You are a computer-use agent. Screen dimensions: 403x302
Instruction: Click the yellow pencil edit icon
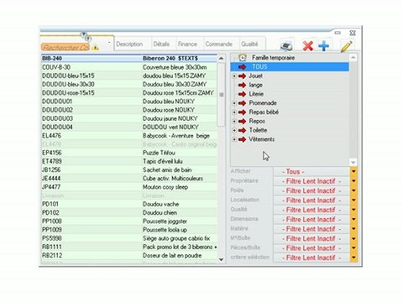point(346,46)
